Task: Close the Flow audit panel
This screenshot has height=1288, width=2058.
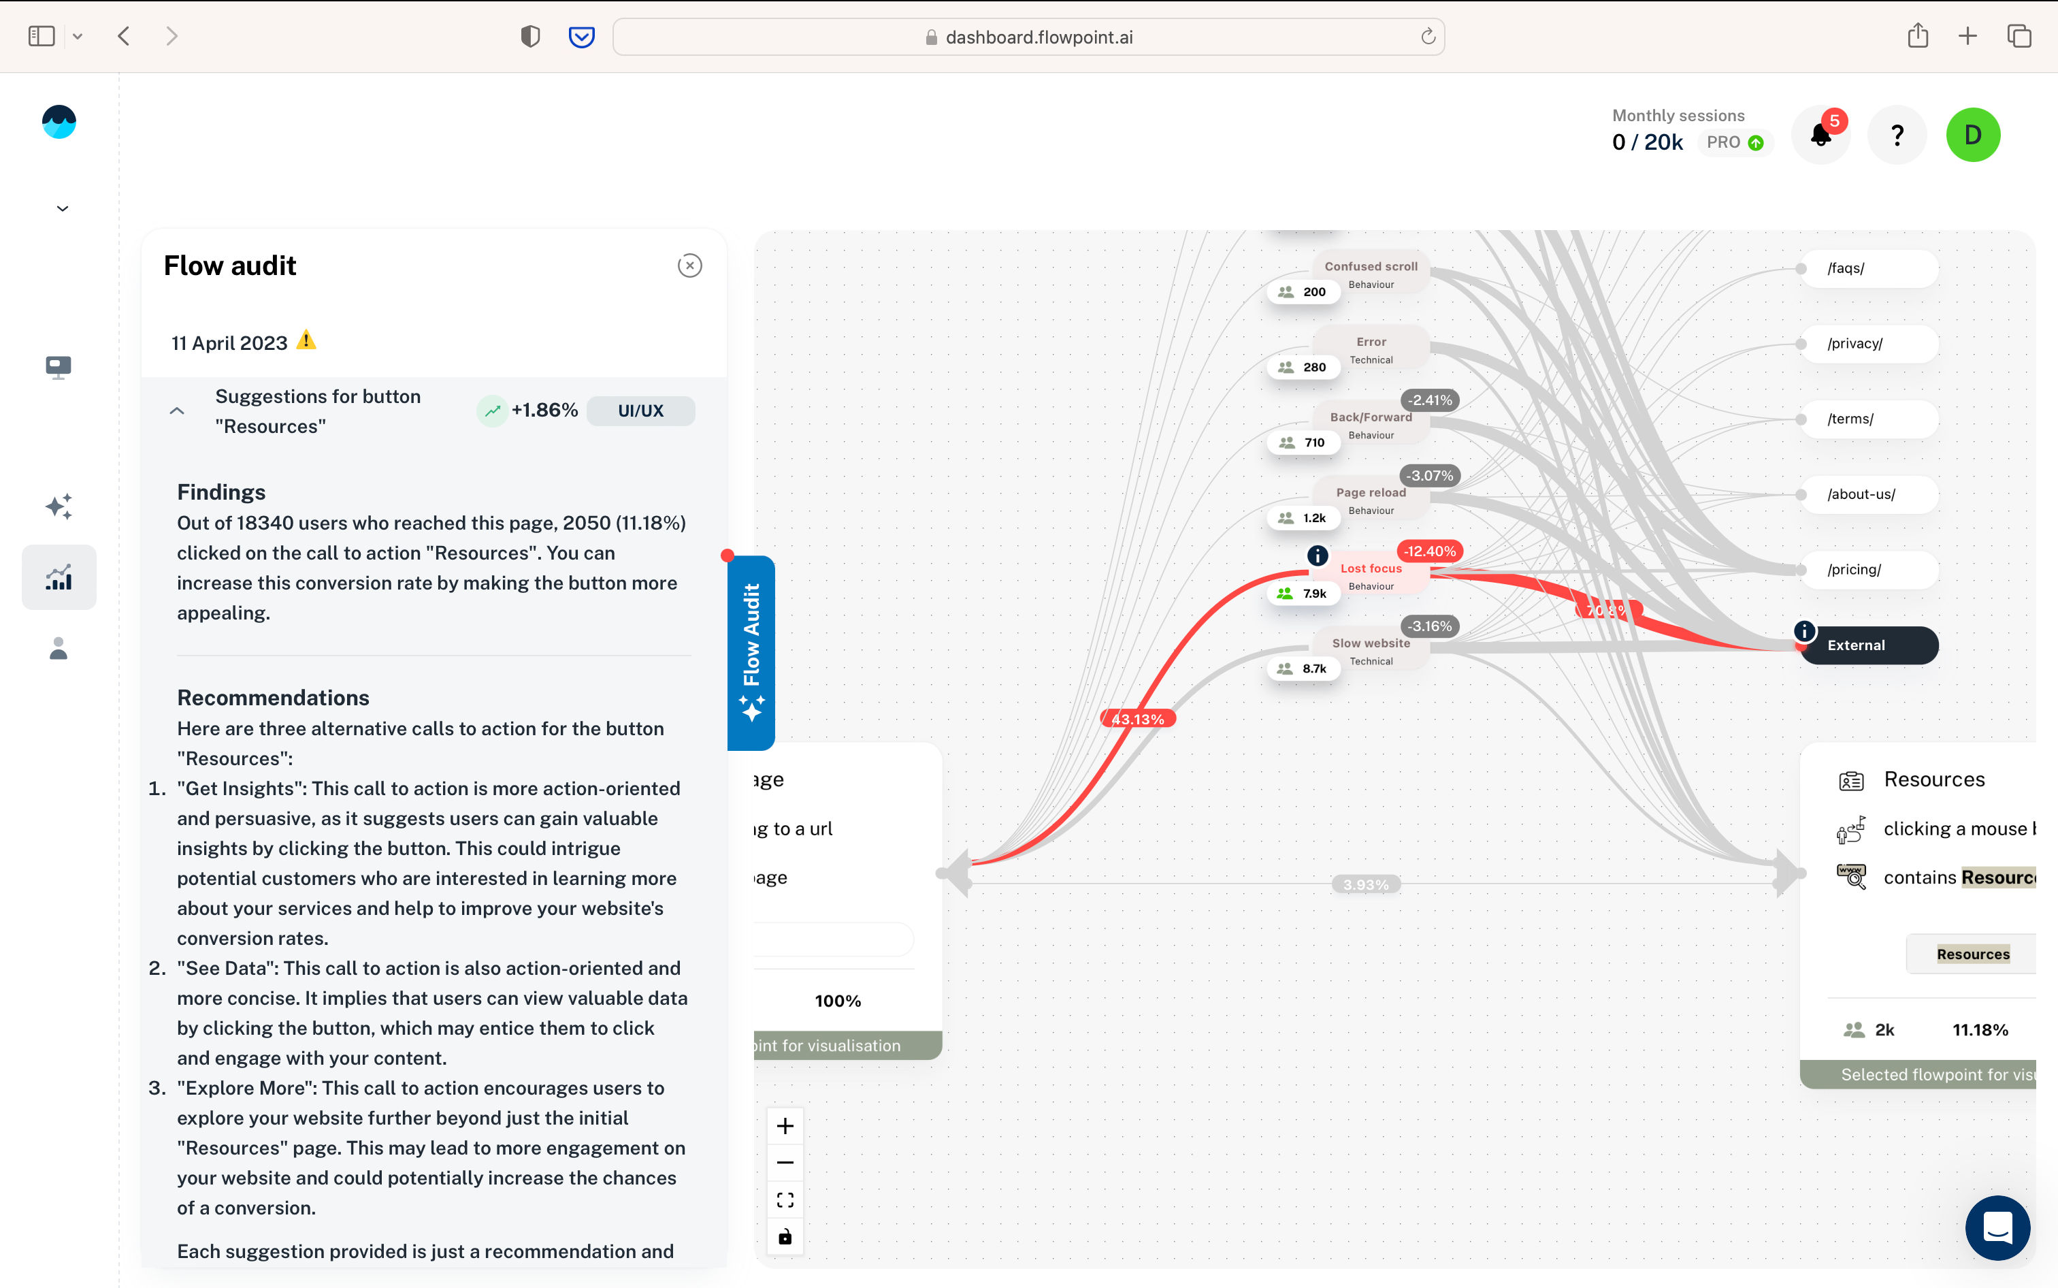Action: [689, 265]
